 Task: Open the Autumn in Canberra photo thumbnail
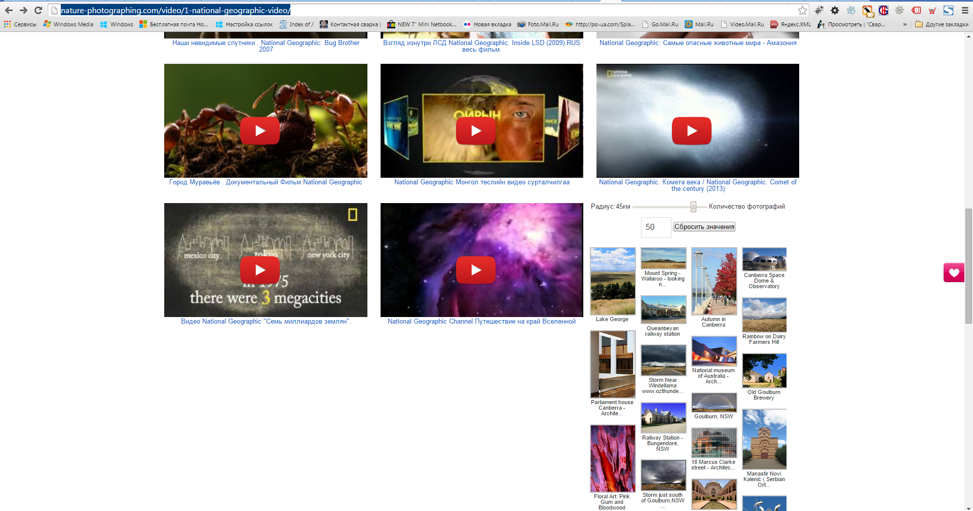(x=714, y=281)
